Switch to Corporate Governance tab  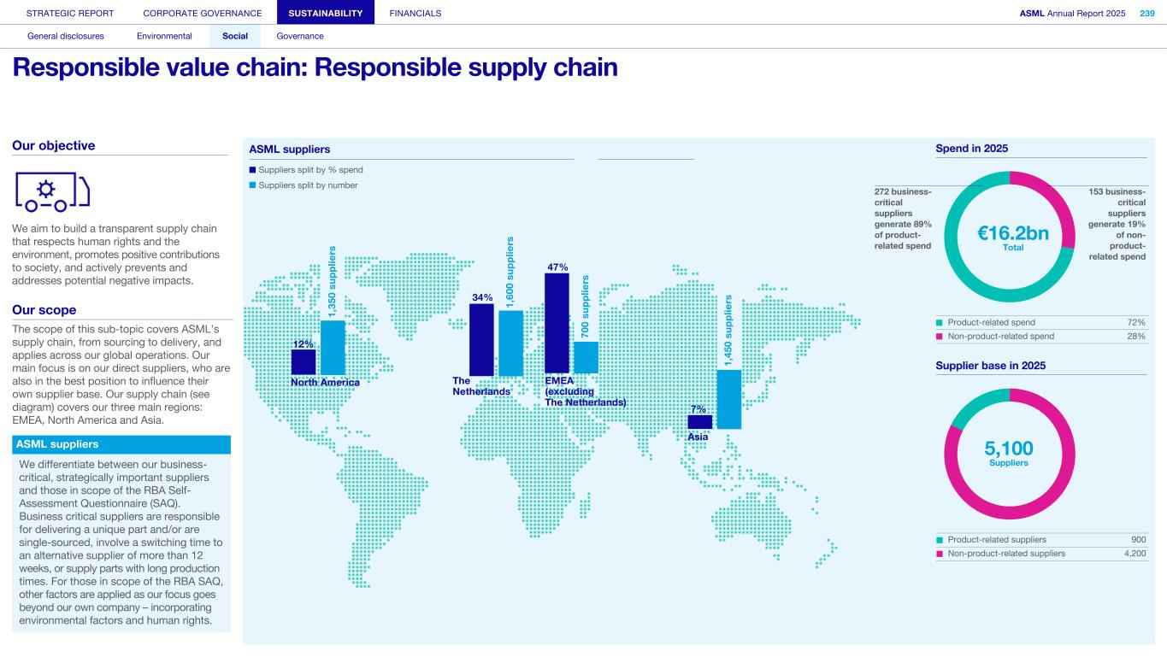[x=203, y=13]
